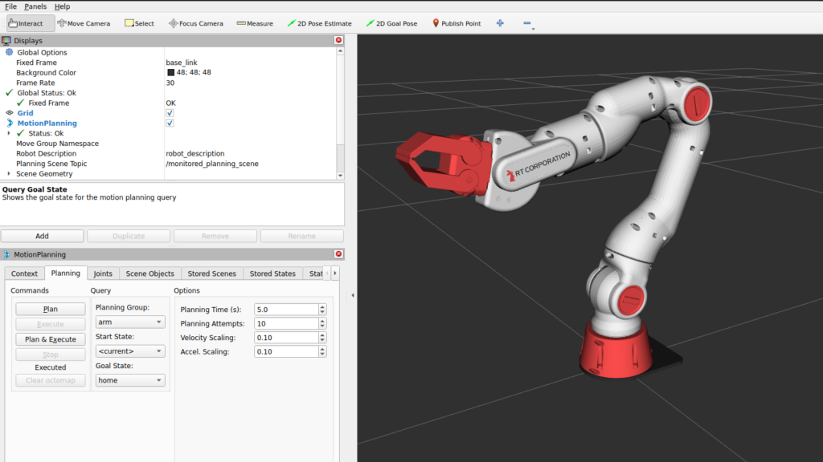
Task: Click the Publish Point tool
Action: pyautogui.click(x=457, y=23)
